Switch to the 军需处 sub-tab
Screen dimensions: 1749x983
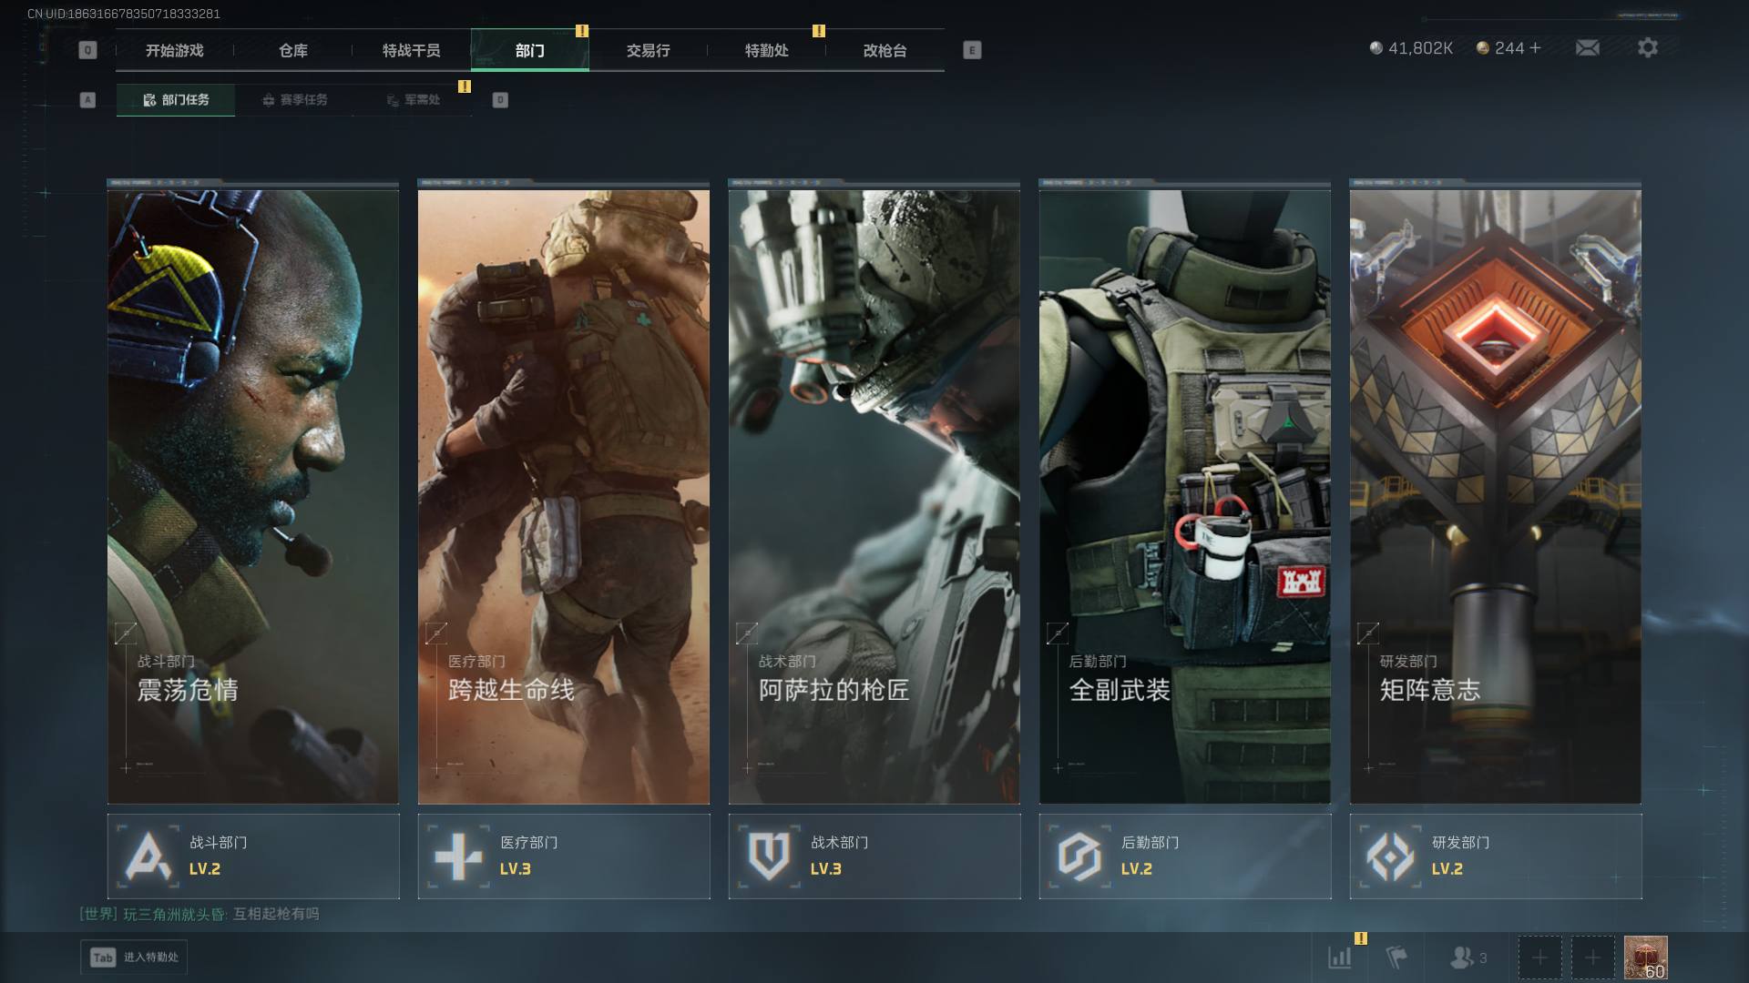[x=413, y=100]
